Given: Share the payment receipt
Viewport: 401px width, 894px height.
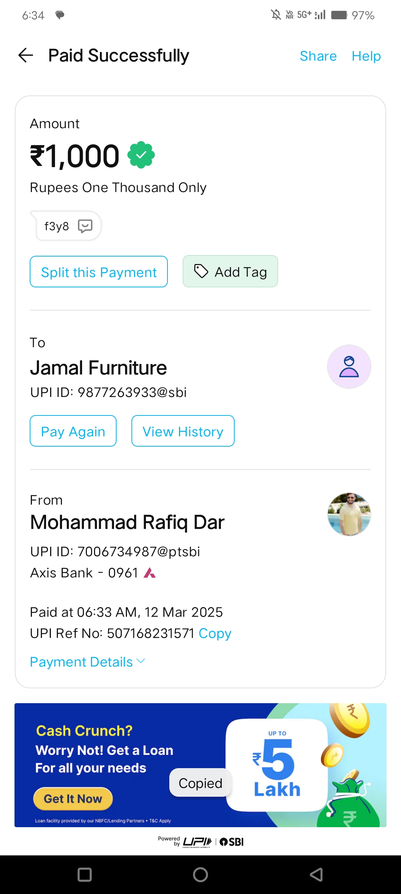Looking at the screenshot, I should coord(318,56).
